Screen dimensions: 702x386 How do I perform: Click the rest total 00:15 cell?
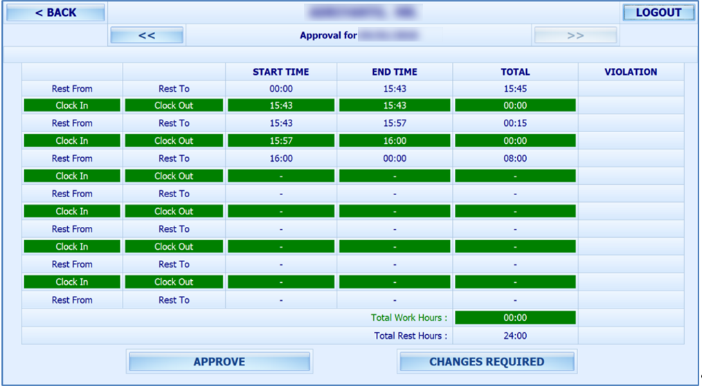[x=515, y=123]
